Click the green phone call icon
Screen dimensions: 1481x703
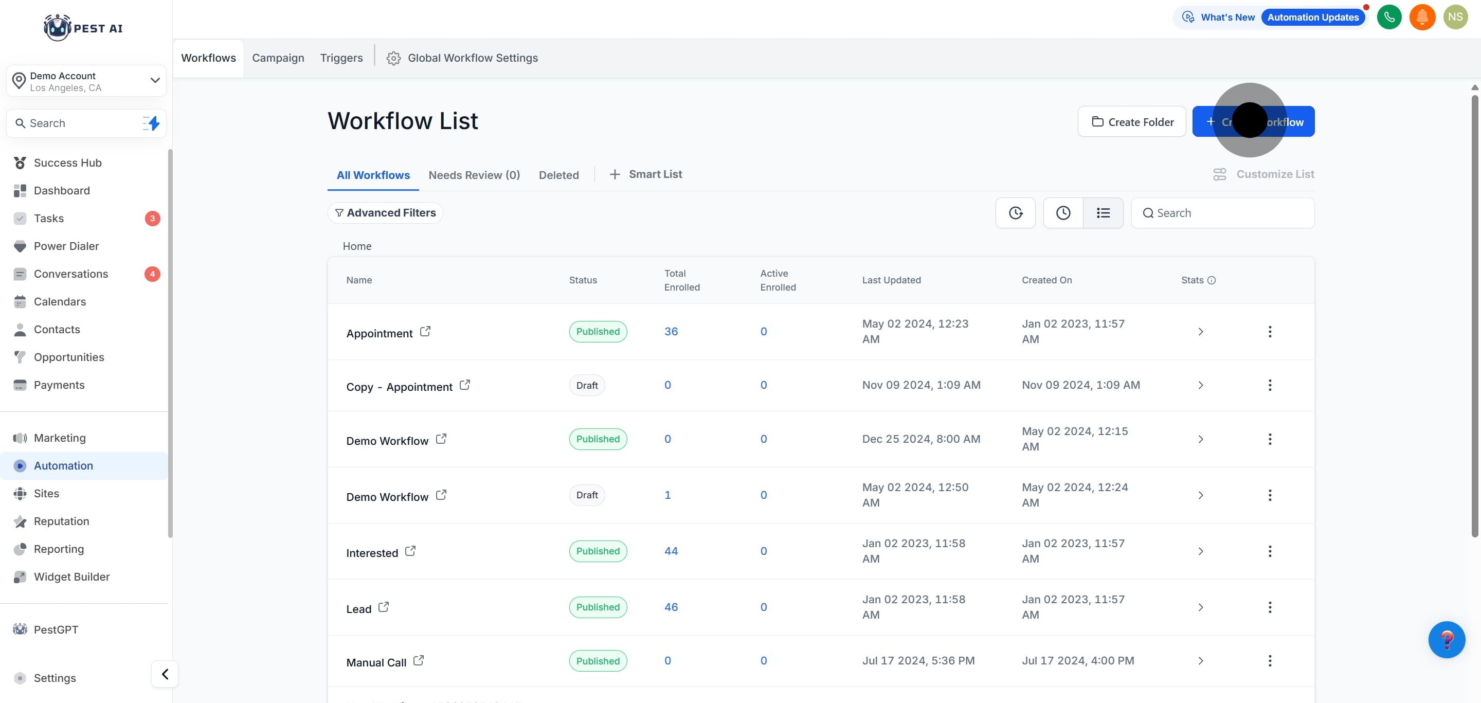[1389, 17]
